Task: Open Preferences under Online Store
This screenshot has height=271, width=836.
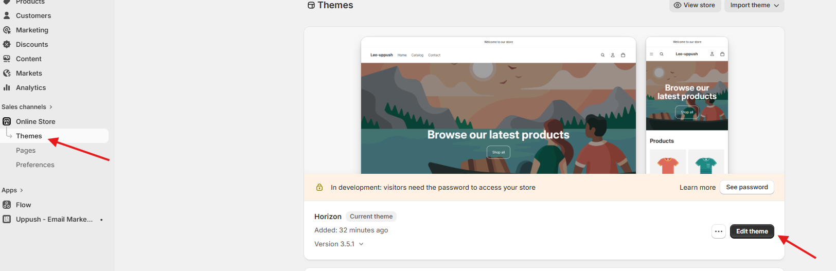Action: (x=35, y=165)
